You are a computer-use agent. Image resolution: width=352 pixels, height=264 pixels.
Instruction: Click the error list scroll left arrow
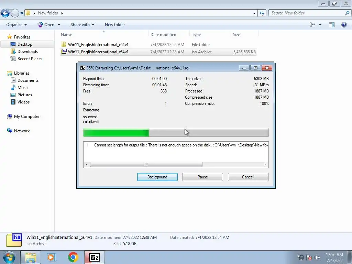point(87,165)
